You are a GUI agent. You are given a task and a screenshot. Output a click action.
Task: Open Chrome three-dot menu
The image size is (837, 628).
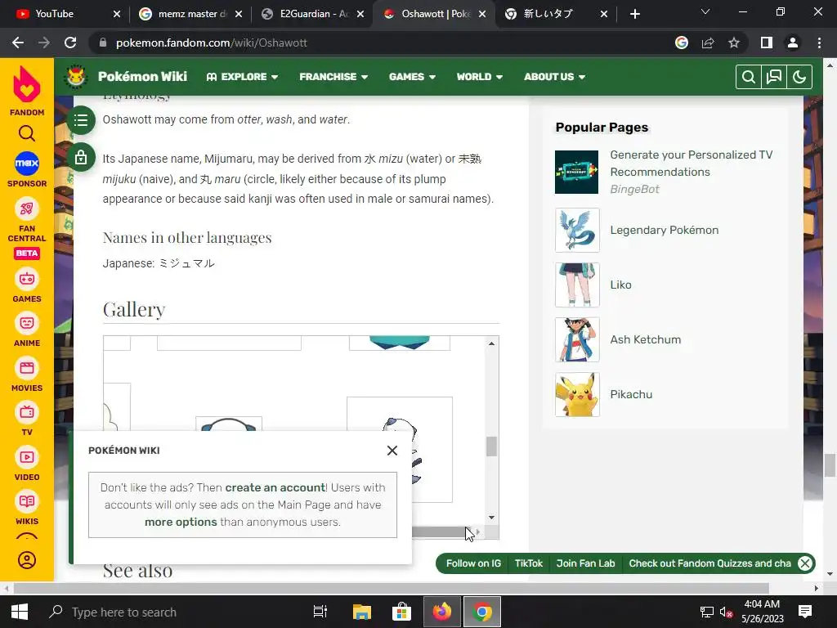point(819,43)
